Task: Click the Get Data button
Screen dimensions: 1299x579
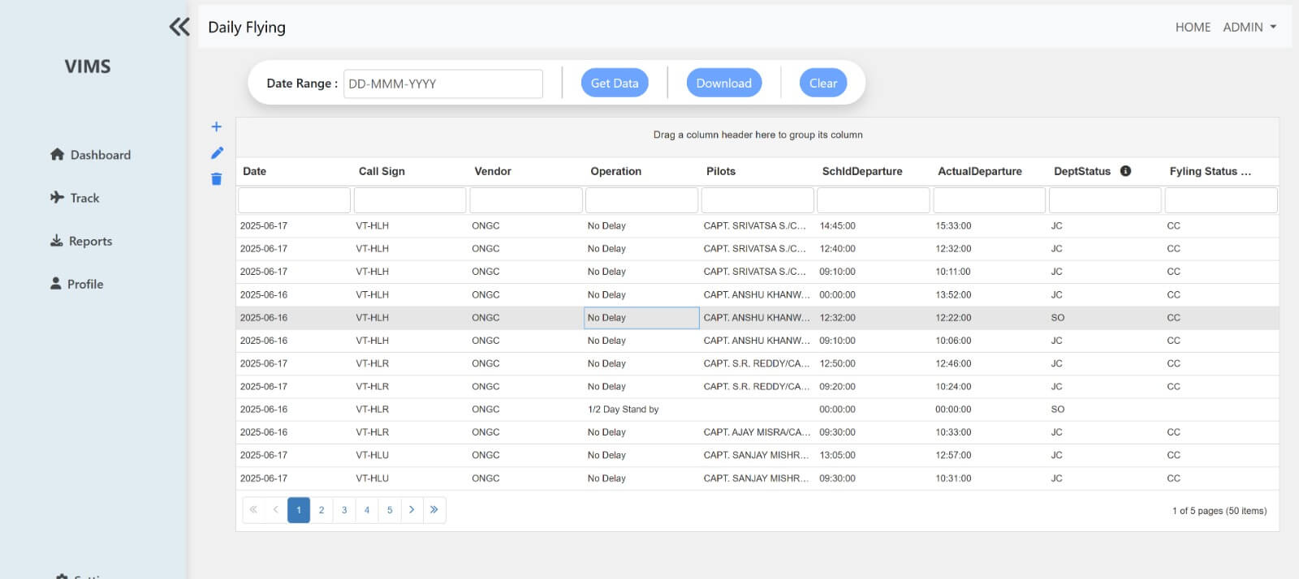Action: [x=614, y=83]
